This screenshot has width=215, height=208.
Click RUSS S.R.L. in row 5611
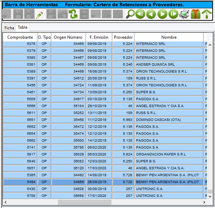point(169,113)
